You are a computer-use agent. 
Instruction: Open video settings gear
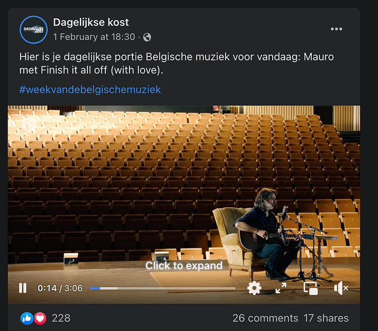coord(254,288)
